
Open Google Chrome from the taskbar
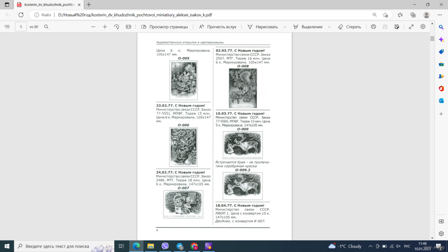click(194, 246)
